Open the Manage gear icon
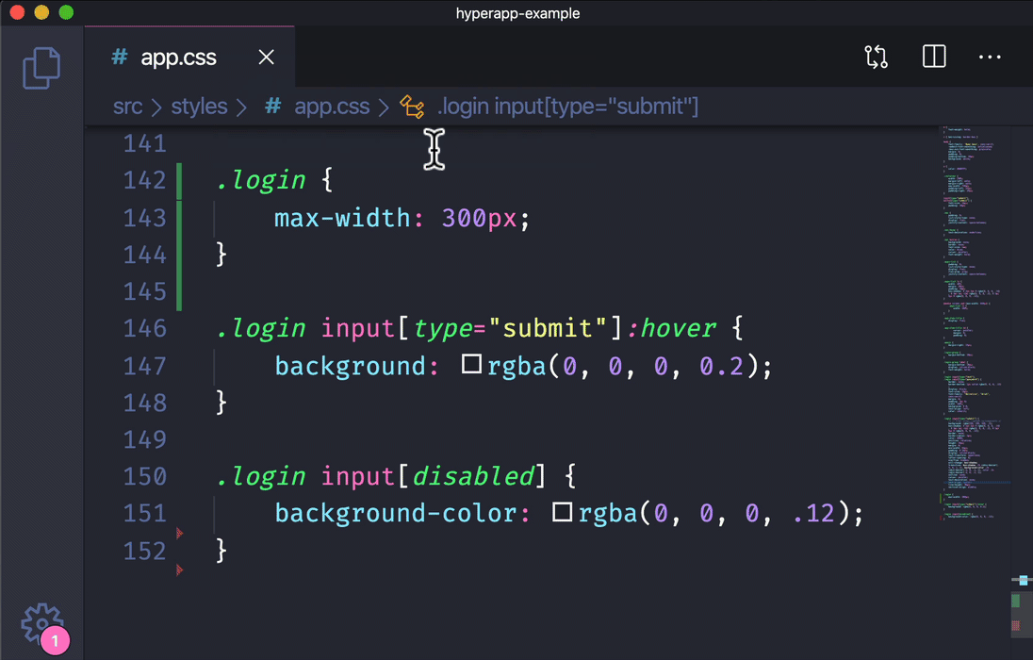1033x660 pixels. click(x=41, y=622)
